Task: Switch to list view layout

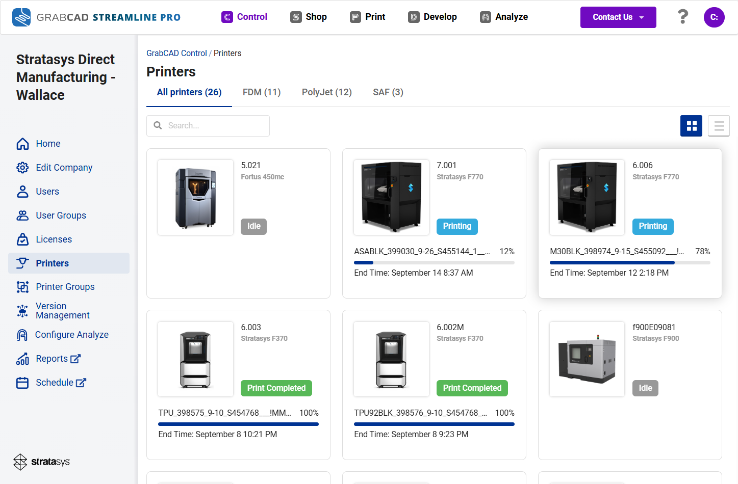Action: [719, 126]
